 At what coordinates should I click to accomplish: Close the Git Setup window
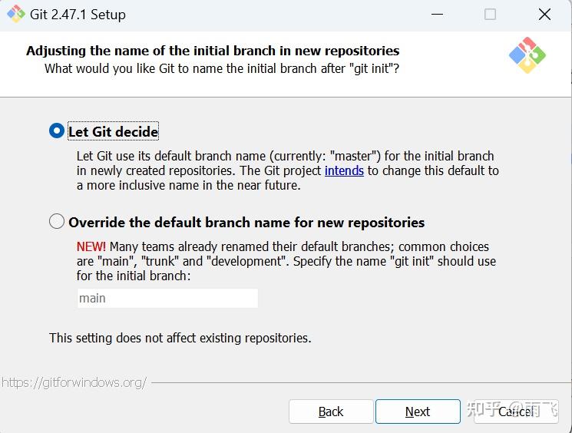coord(544,15)
